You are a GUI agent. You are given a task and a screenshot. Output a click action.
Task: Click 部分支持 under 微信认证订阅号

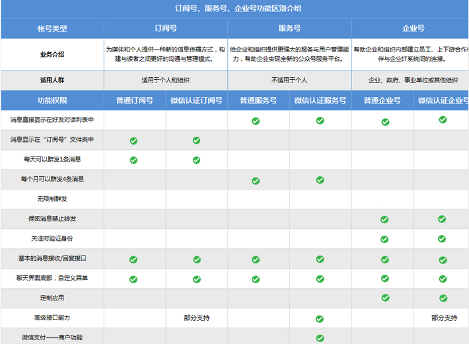click(196, 318)
